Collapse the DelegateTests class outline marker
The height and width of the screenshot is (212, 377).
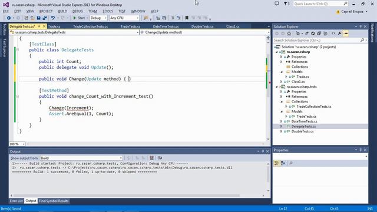click(x=18, y=50)
